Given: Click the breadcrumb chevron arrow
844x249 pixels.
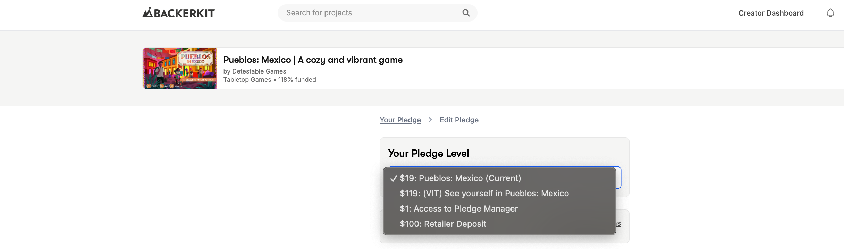Looking at the screenshot, I should point(430,120).
